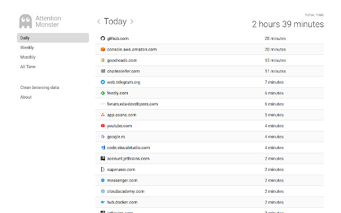Image resolution: width=341 pixels, height=213 pixels.
Task: Click the google.ro domain name
Action: point(116,137)
